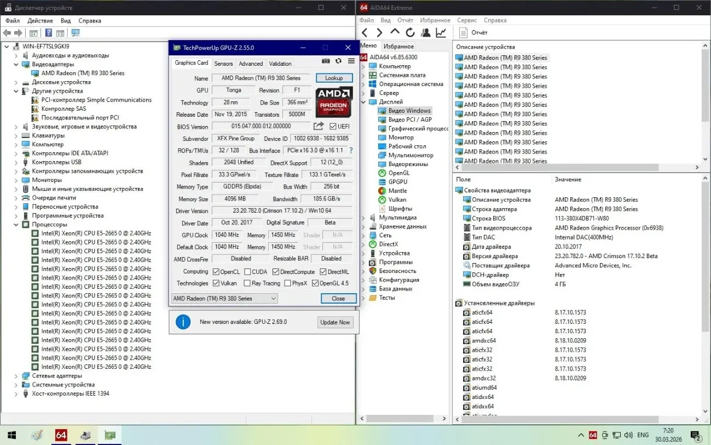Viewport: 711px width, 445px height.
Task: Expand the Мультимедиа node in AIDA64
Action: click(x=364, y=218)
